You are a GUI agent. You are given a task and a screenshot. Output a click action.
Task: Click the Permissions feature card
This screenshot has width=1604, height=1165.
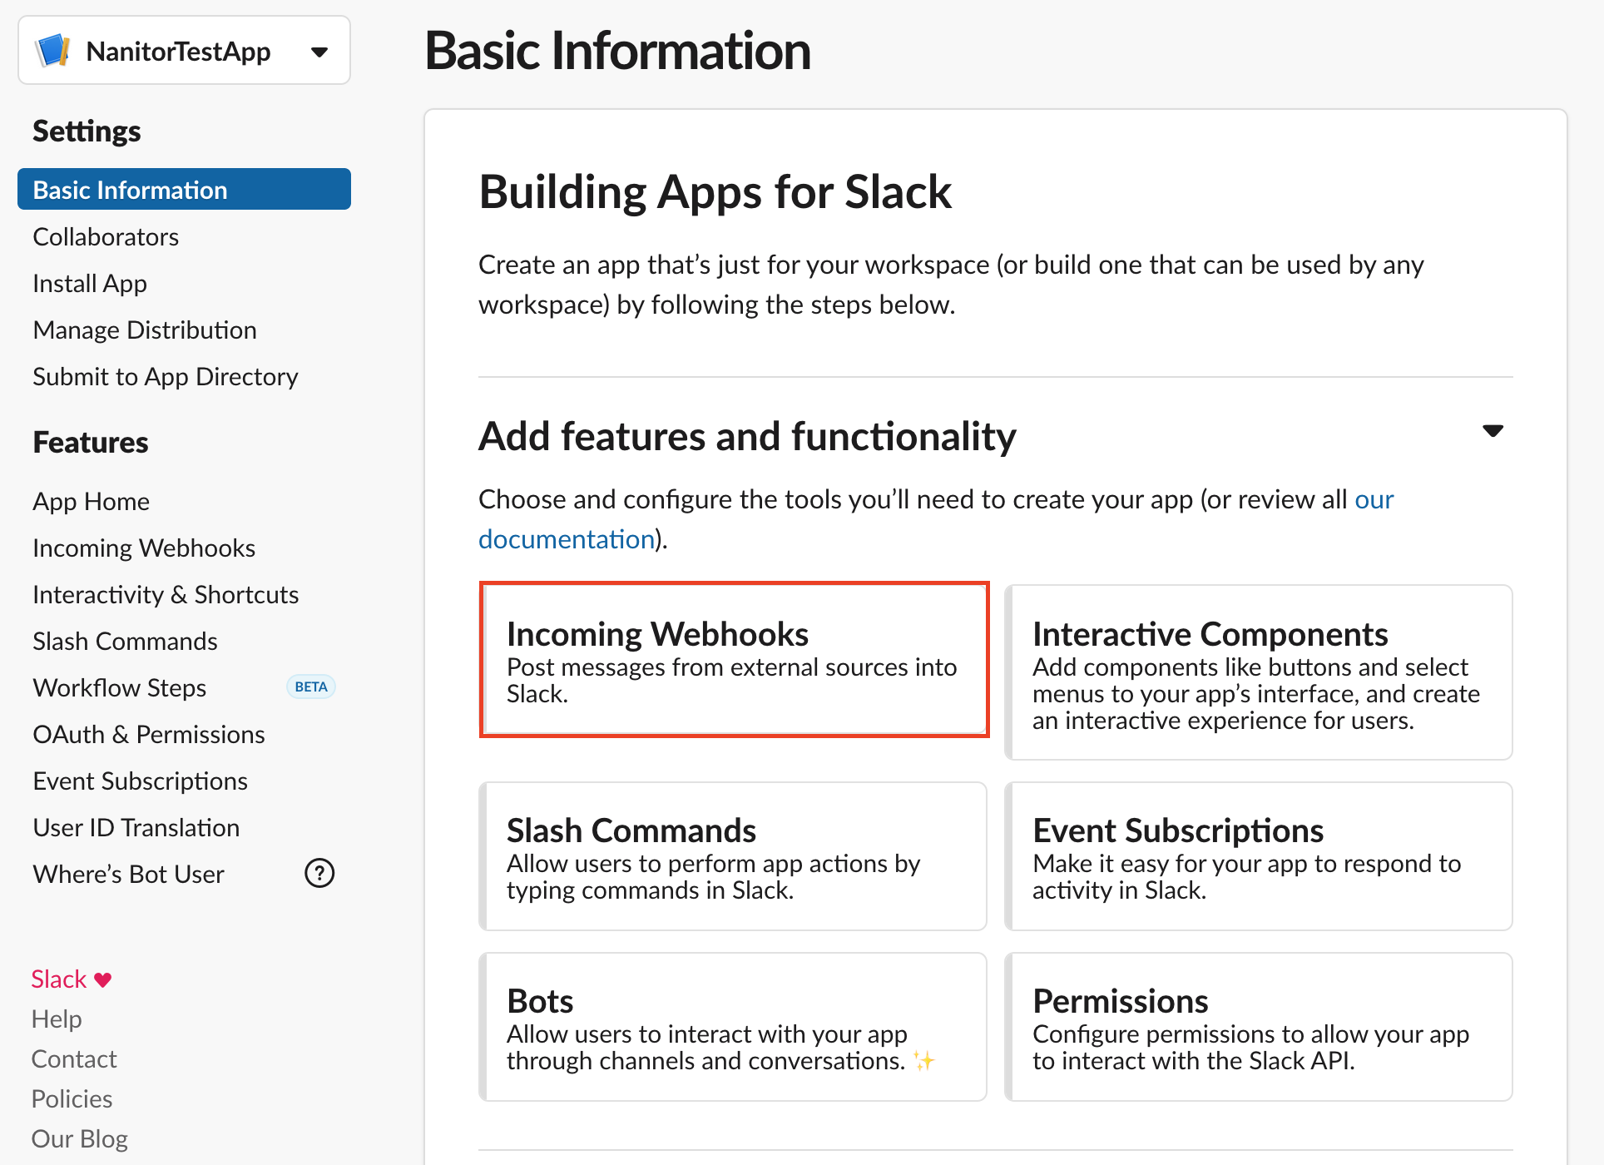pyautogui.click(x=1258, y=1027)
